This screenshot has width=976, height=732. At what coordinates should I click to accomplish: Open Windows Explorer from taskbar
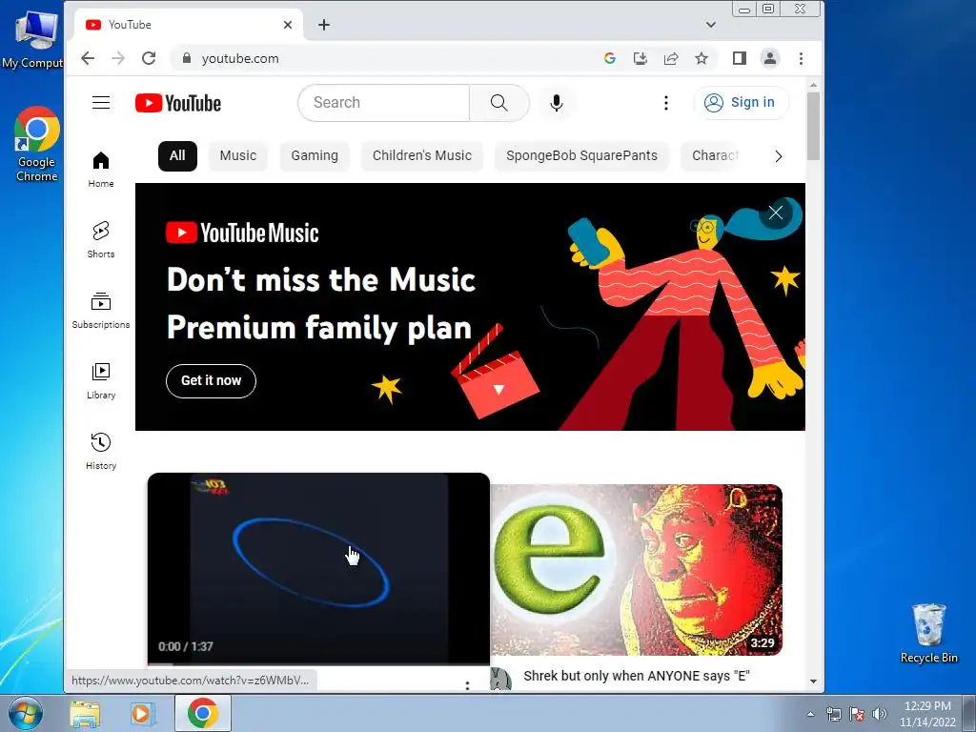click(x=85, y=713)
